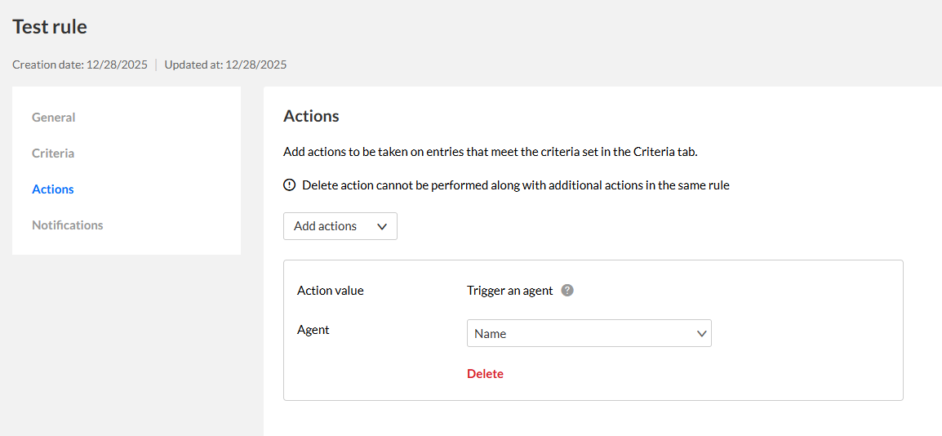The image size is (942, 436).
Task: Click the Creation date text
Action: 80,65
